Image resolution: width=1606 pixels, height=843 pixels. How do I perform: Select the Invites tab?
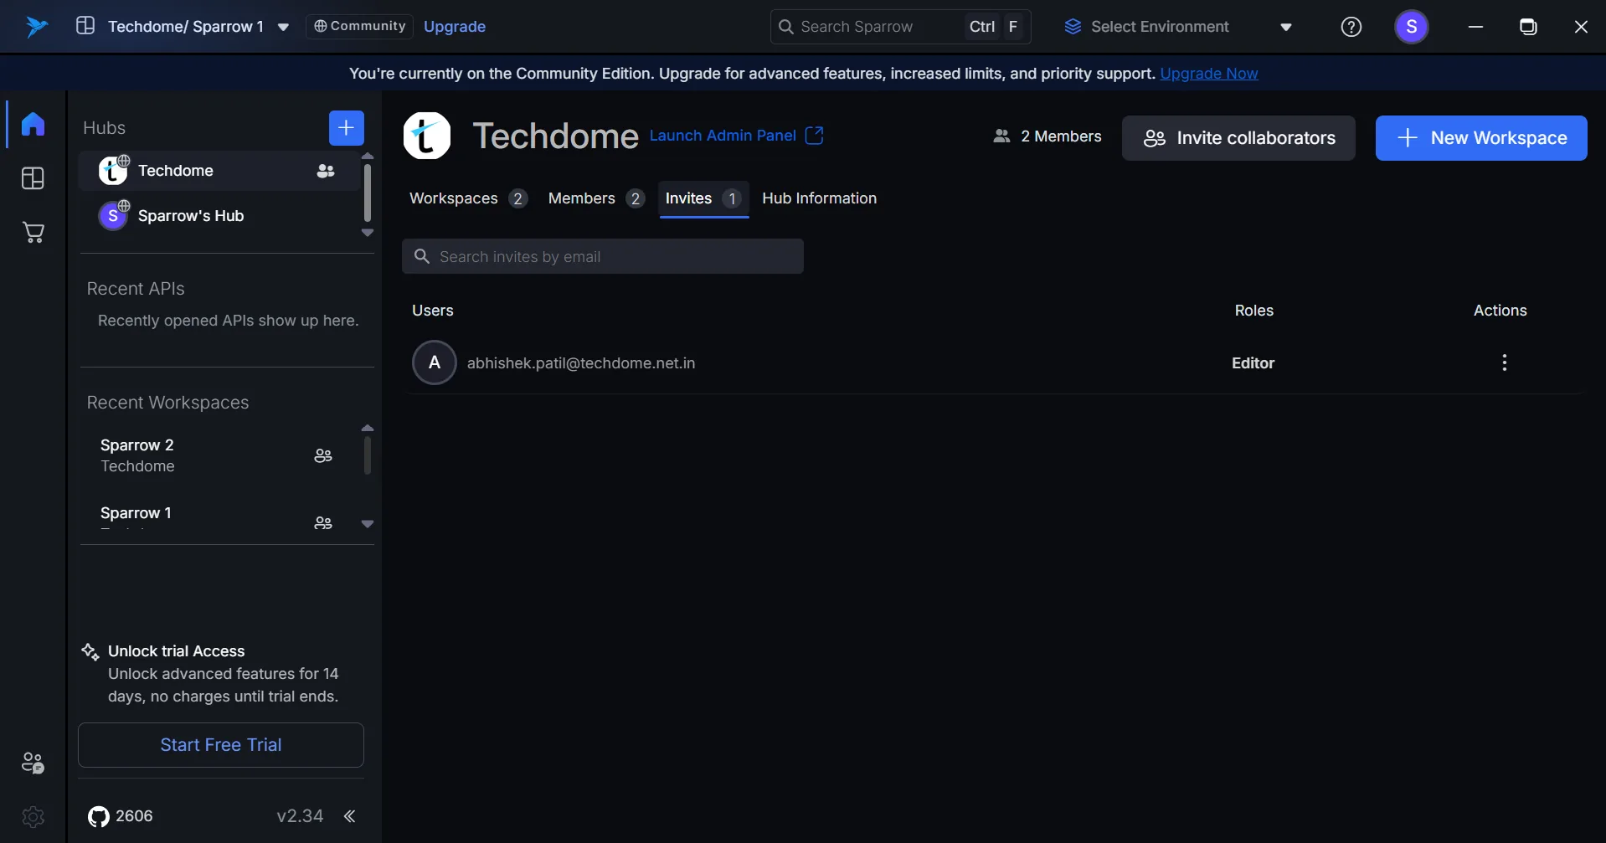(x=703, y=198)
